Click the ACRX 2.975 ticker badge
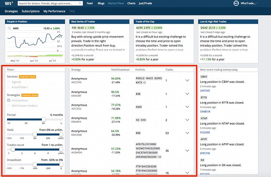 pyautogui.click(x=149, y=28)
